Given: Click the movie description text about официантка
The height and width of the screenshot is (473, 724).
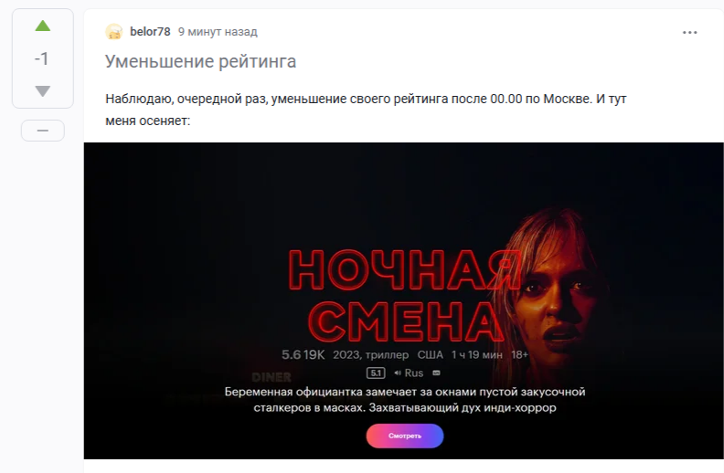Looking at the screenshot, I should coord(405,400).
